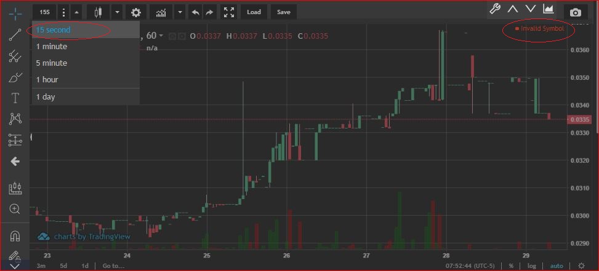
Task: Click the area chart icon top right
Action: point(549,9)
